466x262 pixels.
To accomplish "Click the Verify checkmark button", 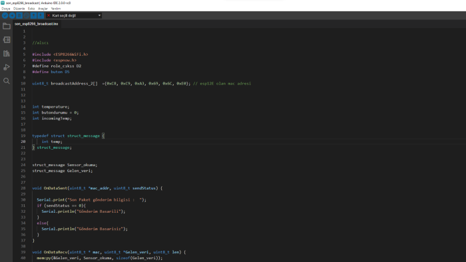I will click(5, 15).
